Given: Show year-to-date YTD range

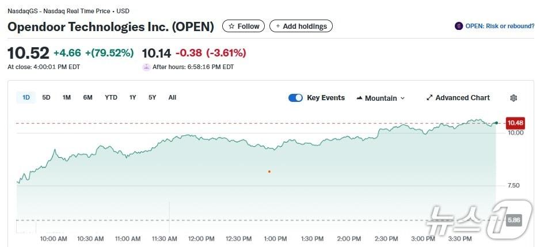Looking at the screenshot, I should click(111, 97).
